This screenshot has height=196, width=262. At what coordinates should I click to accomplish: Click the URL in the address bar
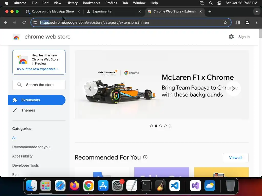(94, 22)
